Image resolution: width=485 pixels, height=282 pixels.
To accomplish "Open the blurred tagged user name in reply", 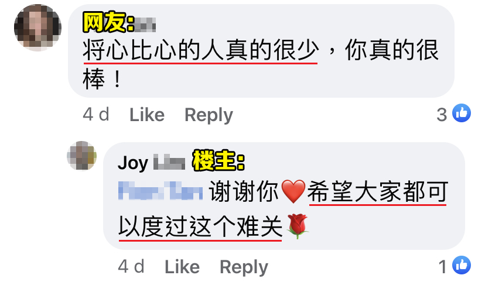I will [160, 191].
